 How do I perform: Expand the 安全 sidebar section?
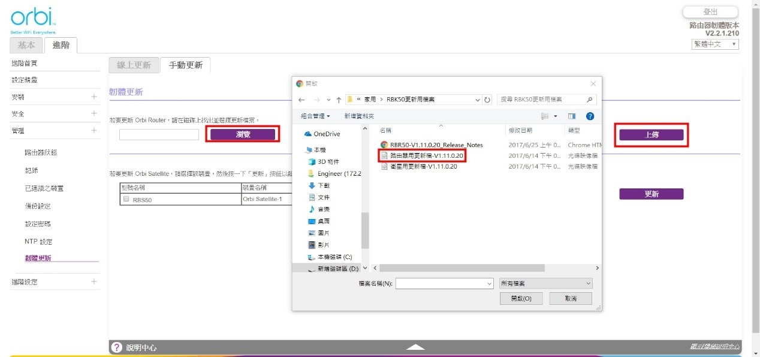pos(94,113)
